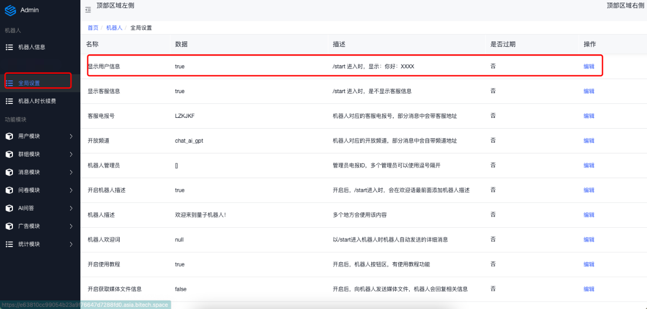Click the Admin logo icon
Viewport: 647px width, 309px height.
[10, 10]
